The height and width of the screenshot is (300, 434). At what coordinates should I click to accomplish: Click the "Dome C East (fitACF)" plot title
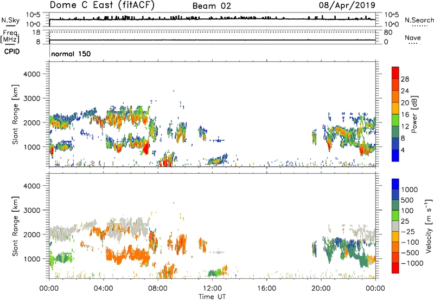[102, 5]
